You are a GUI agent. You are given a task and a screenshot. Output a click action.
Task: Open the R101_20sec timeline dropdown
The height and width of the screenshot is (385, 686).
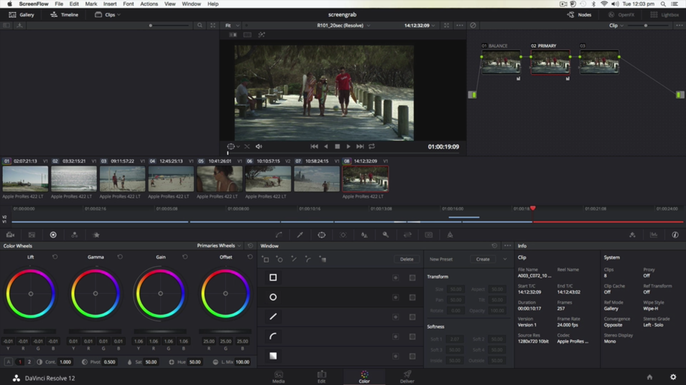344,25
